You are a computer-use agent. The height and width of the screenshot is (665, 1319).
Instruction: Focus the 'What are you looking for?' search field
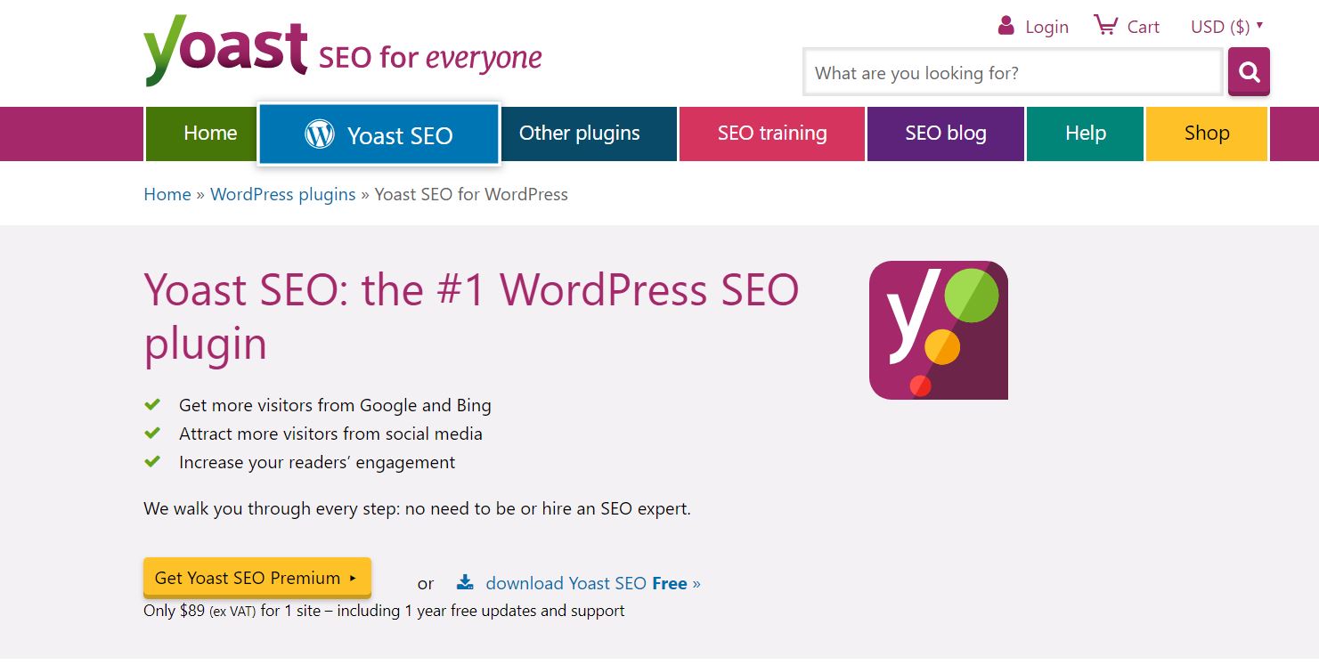[1013, 72]
